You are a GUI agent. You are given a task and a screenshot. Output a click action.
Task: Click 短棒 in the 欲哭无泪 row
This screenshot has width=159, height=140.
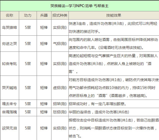pos(44,128)
